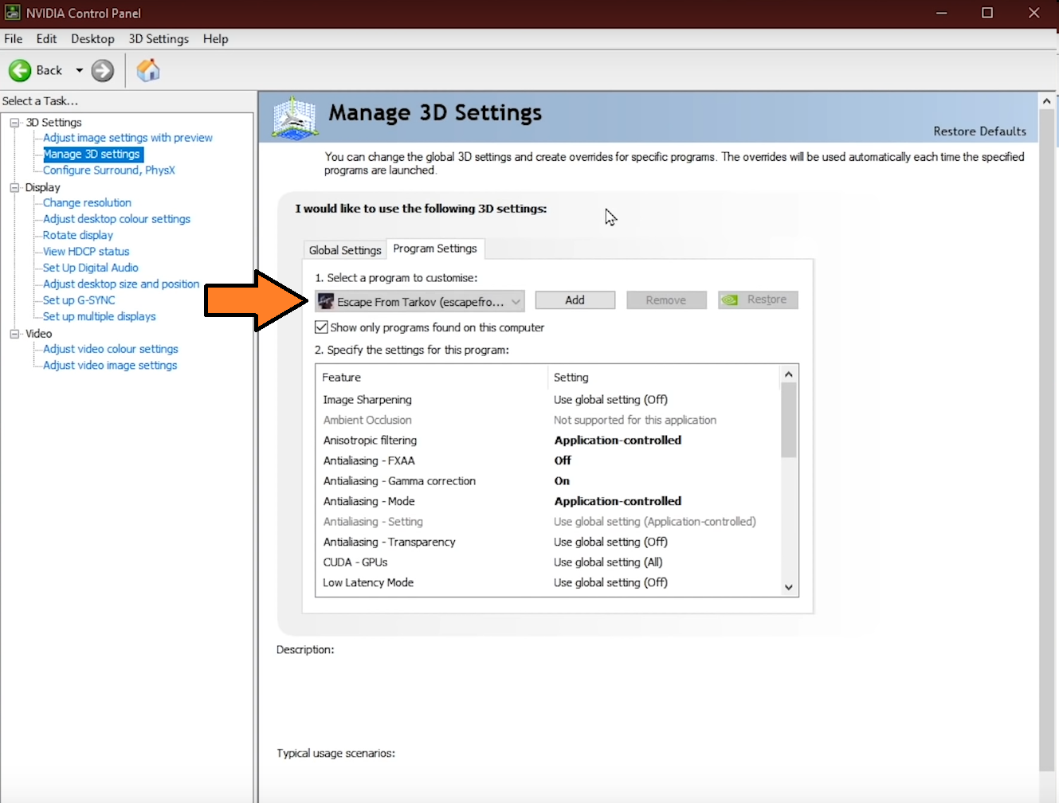Open the program selection dropdown
1059x803 pixels.
coord(421,301)
